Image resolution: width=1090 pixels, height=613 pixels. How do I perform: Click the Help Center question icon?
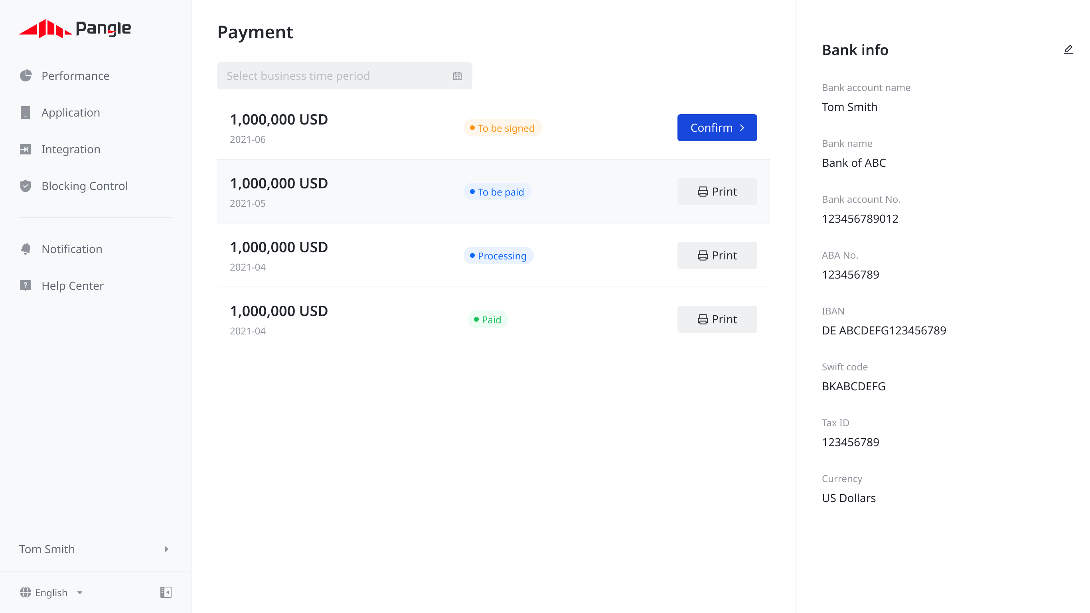[x=26, y=286]
